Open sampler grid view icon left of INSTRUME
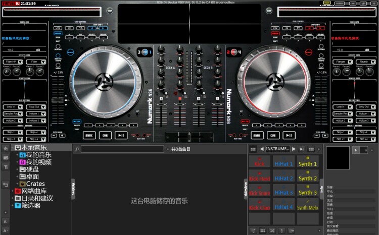 click(253, 149)
